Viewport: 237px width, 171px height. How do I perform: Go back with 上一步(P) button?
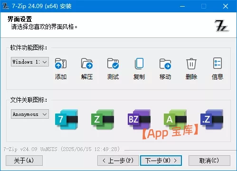[118, 161]
